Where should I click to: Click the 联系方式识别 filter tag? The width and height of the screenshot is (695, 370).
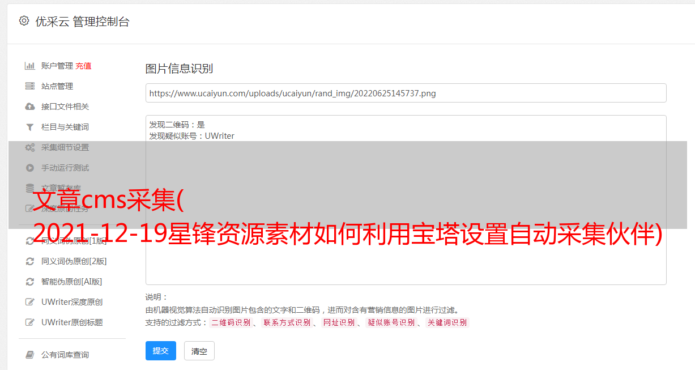point(287,322)
